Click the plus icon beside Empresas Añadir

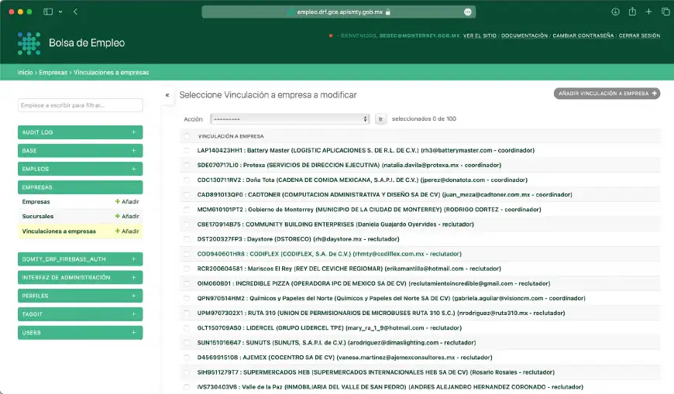(117, 201)
